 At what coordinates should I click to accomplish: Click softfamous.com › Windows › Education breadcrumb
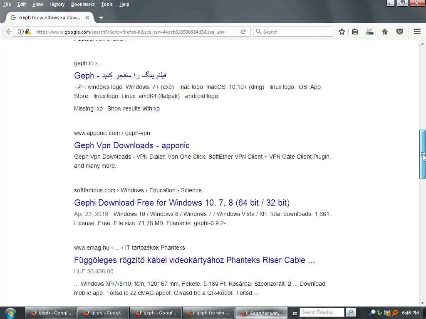(x=138, y=190)
